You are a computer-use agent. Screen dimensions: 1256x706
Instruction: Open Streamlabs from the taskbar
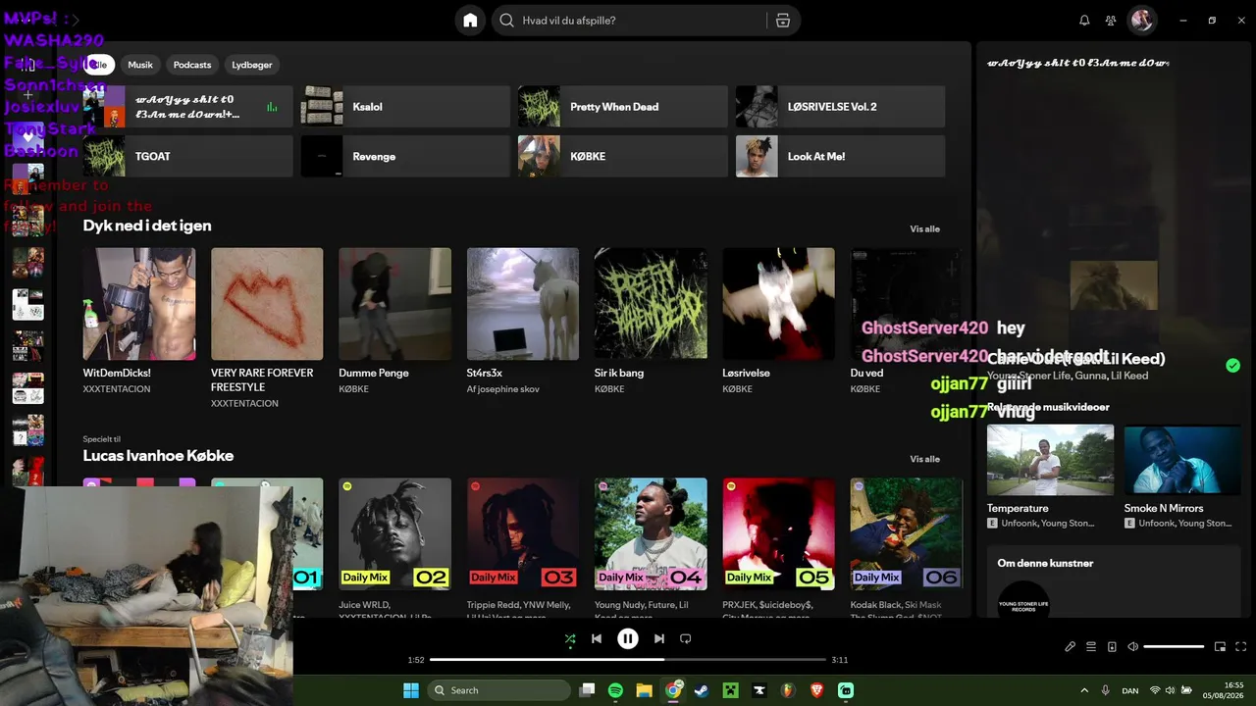click(846, 690)
